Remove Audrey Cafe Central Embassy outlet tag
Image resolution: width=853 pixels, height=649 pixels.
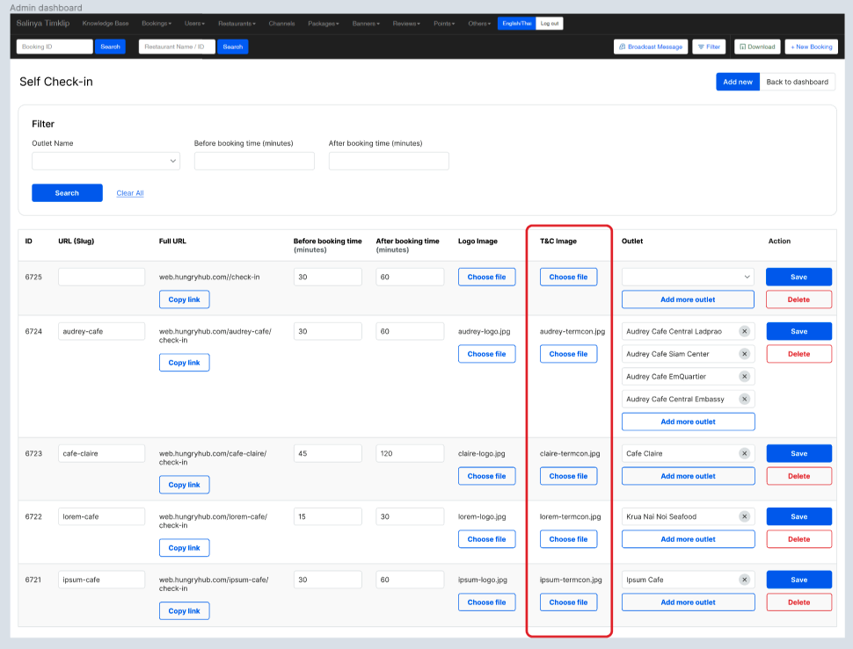[744, 400]
